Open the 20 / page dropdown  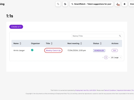tap(116, 57)
